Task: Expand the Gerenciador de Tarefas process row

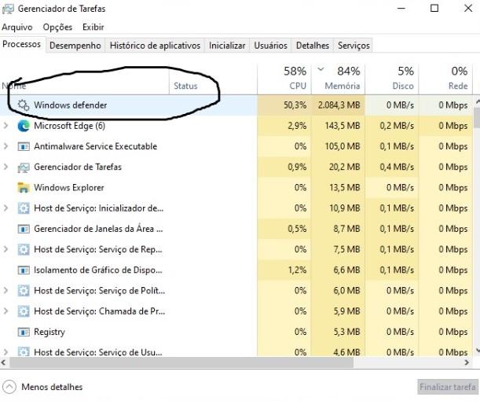Action: 5,167
